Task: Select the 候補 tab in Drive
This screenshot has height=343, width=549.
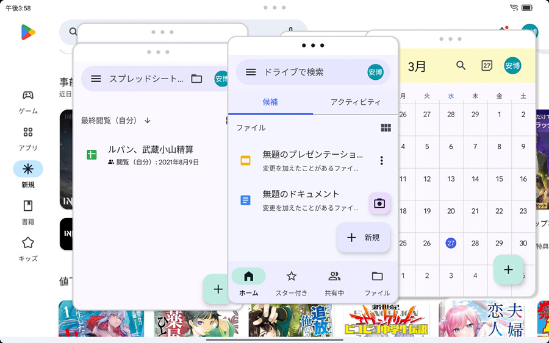Action: (x=270, y=102)
